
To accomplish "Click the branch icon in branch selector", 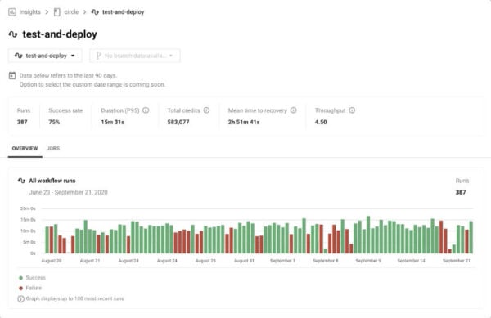I will [99, 56].
